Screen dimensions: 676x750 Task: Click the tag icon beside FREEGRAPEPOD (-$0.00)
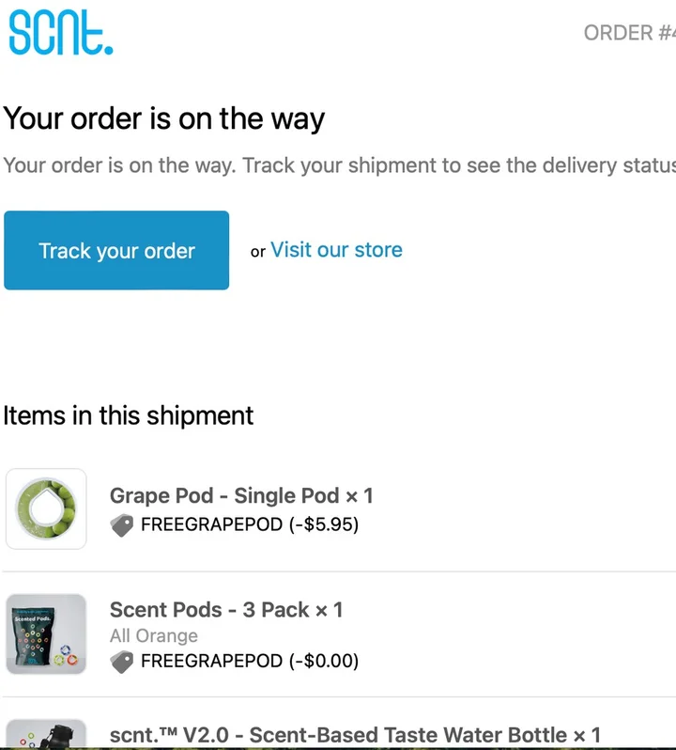122,662
